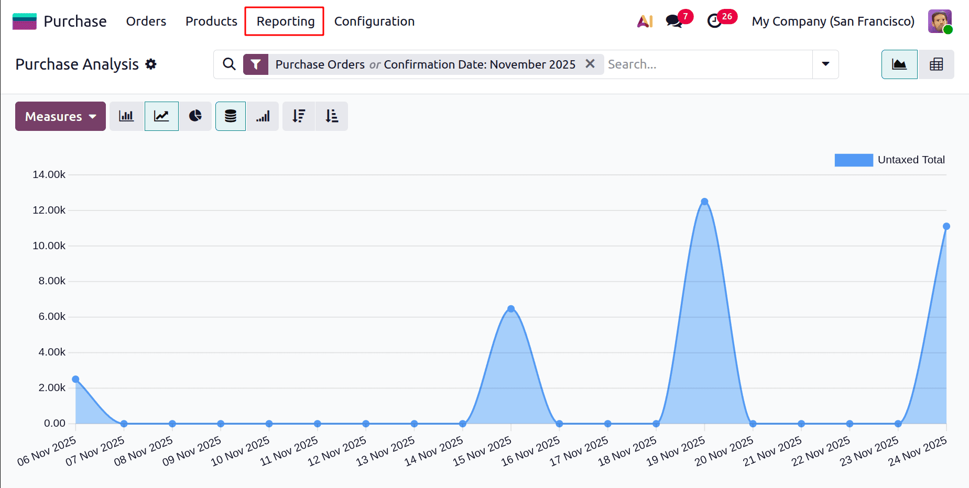Open the graph view switcher
Screen dimensions: 969x488
[899, 64]
